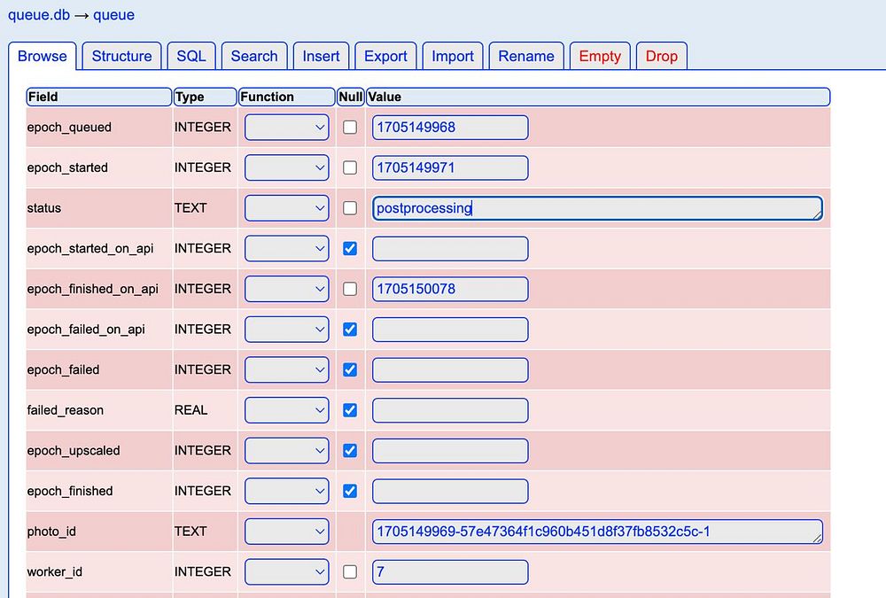Open the Import tab
886x598 pixels.
click(453, 56)
